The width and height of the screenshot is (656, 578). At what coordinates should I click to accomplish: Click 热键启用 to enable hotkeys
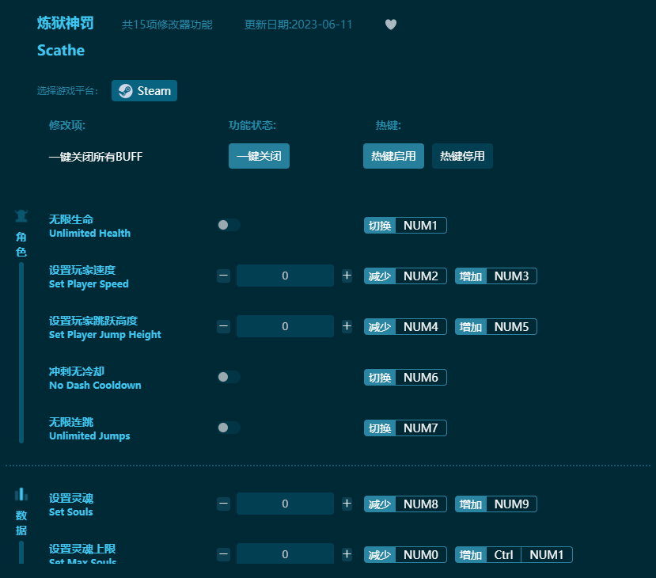point(393,156)
